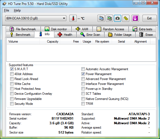Open the Folder Usage tab
This screenshot has height=139, width=160.
click(120, 35)
